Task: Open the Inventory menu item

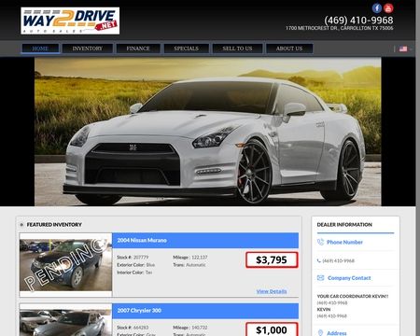Action: (88, 49)
